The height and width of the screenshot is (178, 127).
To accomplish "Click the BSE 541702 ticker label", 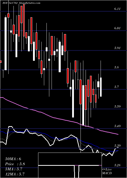I will (x=10, y=3).
